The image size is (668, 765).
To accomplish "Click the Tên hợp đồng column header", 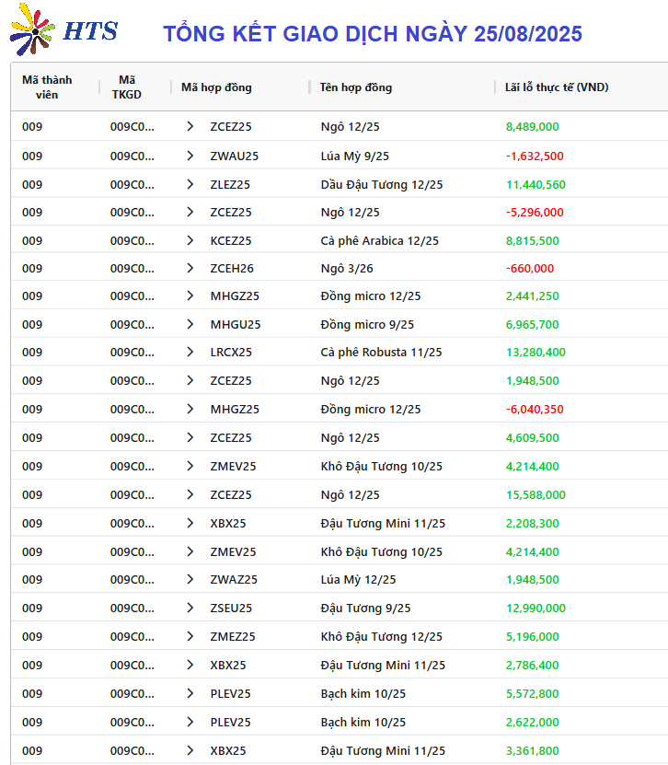I will (x=356, y=87).
